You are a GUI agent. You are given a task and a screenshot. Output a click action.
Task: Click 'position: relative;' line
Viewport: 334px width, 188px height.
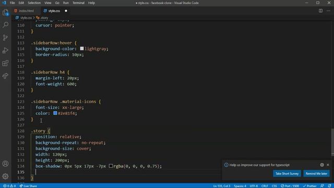click(x=58, y=137)
